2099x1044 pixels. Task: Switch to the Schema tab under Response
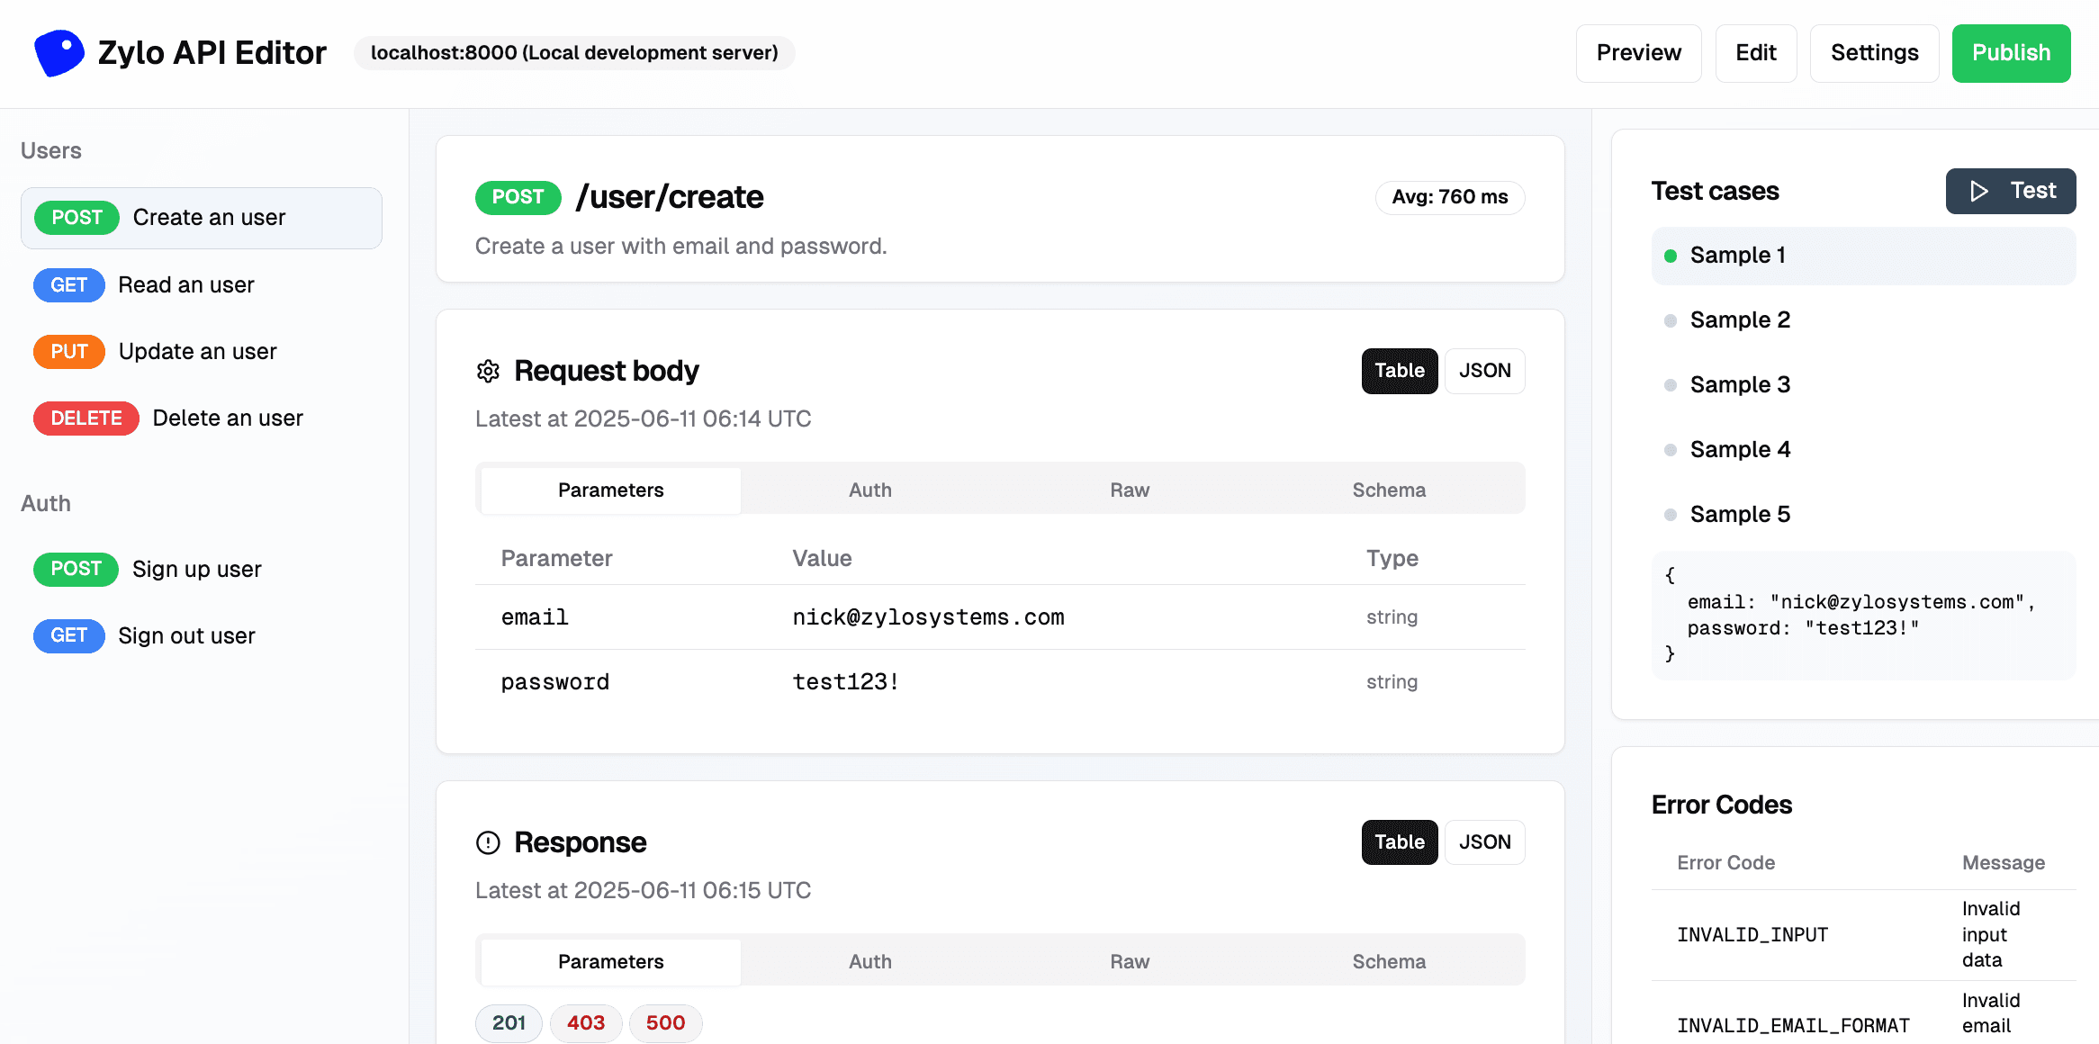click(x=1389, y=961)
